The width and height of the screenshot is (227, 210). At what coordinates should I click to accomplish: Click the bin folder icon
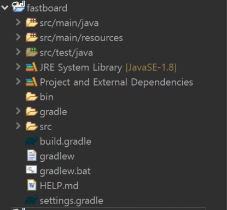pyautogui.click(x=32, y=97)
